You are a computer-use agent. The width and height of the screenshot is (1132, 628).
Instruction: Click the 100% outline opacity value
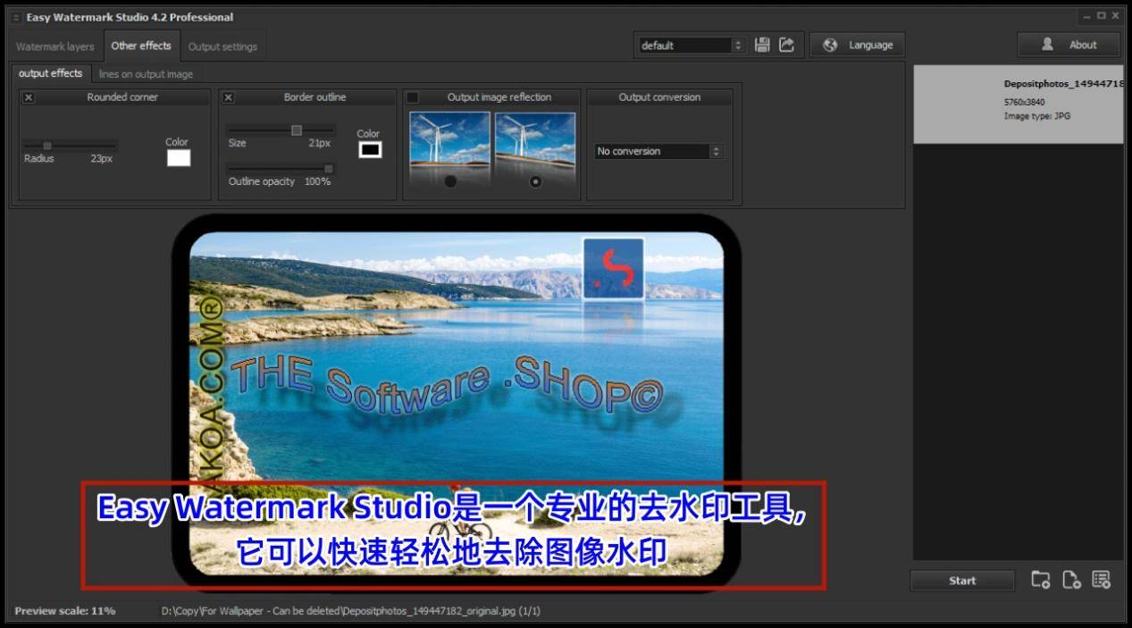click(317, 181)
